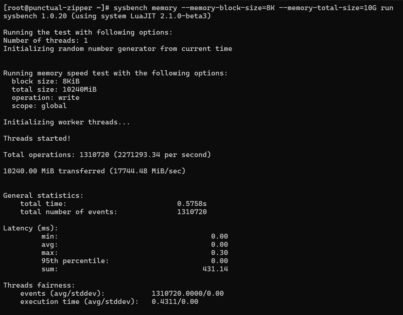Click the Threads fairness heading
This screenshot has height=315, width=403.
coord(39,285)
